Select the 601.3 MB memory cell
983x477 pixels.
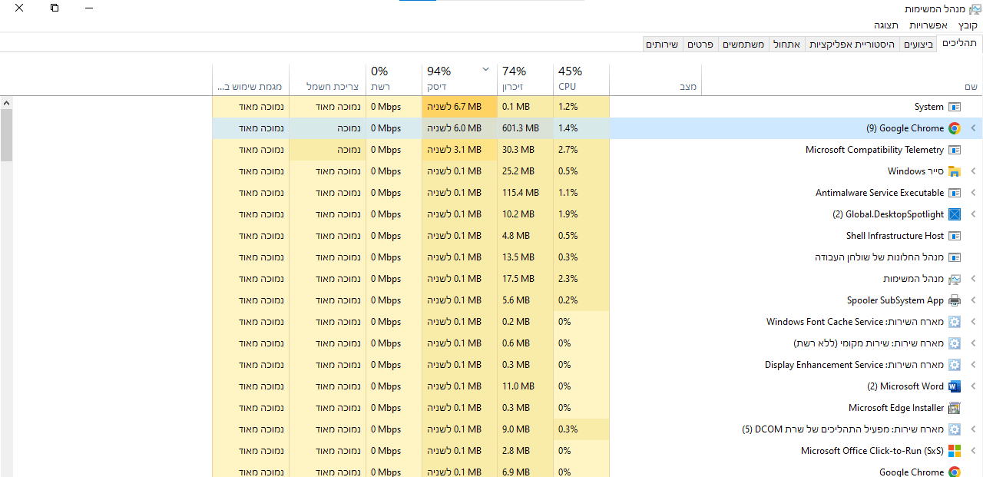[525, 128]
